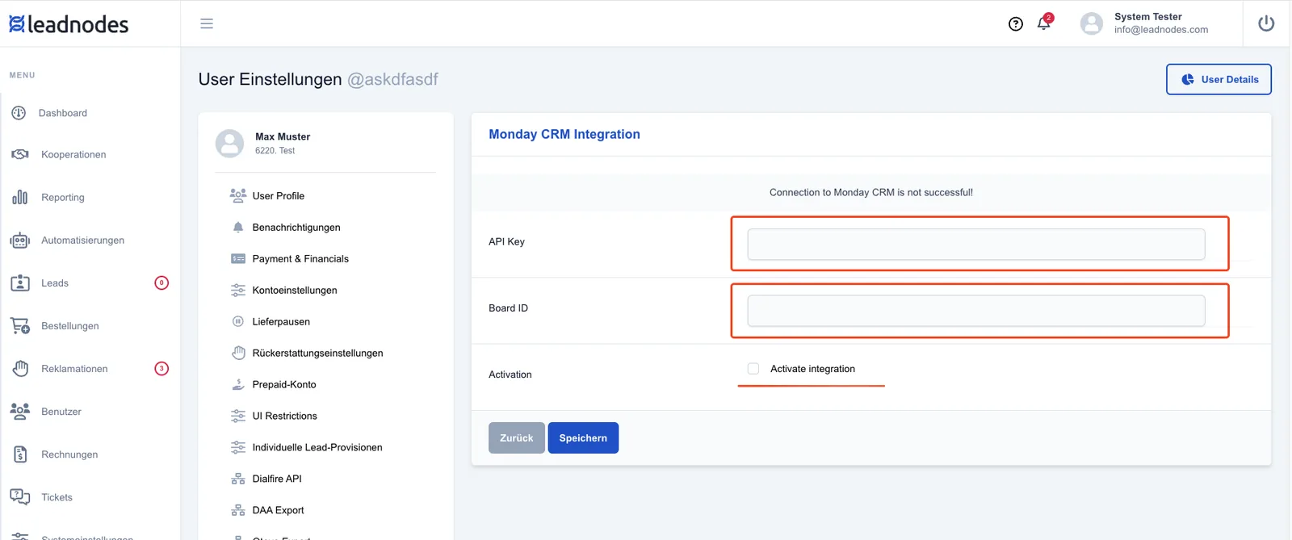The width and height of the screenshot is (1292, 540).
Task: Click the DAA Export network icon
Action: [x=238, y=510]
